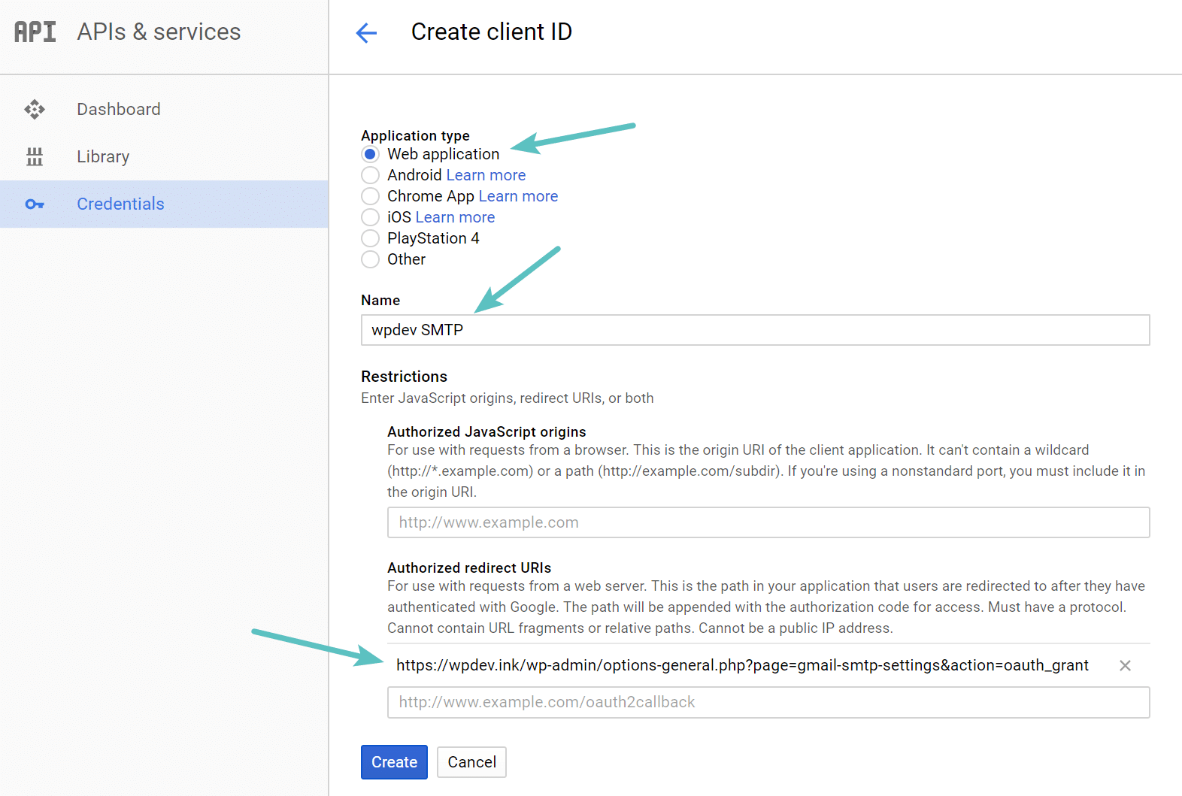Click the Dashboard icon in sidebar
This screenshot has width=1182, height=796.
[35, 110]
